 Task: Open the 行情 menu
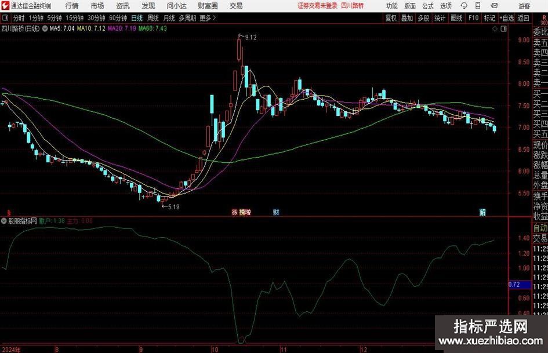[72, 6]
